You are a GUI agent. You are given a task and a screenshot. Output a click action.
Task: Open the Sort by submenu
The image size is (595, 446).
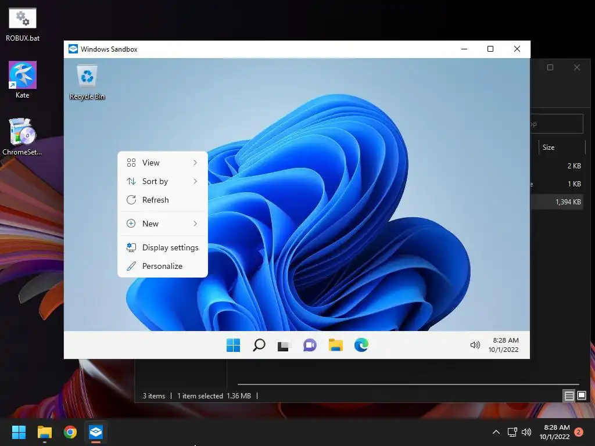pyautogui.click(x=163, y=181)
